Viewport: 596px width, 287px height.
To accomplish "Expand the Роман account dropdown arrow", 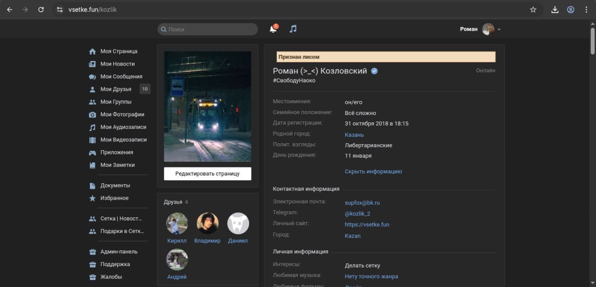I will click(x=499, y=29).
